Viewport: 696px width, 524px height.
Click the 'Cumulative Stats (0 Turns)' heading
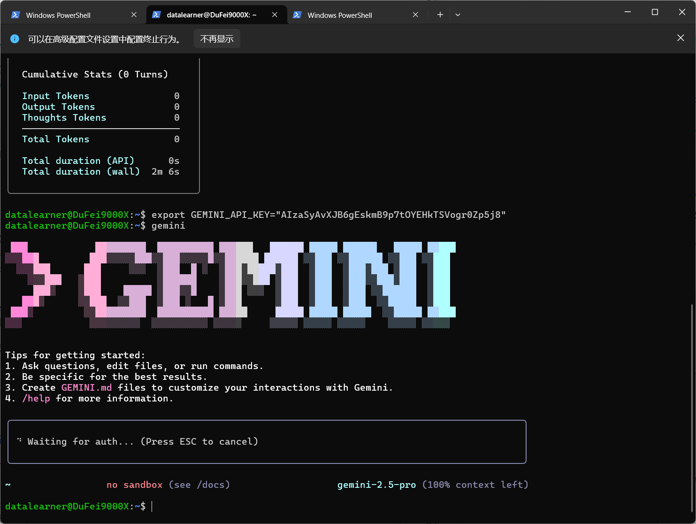pos(95,74)
